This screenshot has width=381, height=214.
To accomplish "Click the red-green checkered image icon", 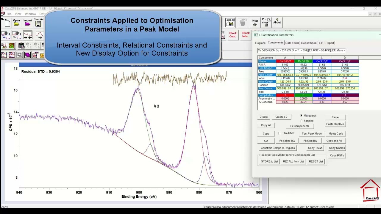I will pyautogui.click(x=12, y=46).
